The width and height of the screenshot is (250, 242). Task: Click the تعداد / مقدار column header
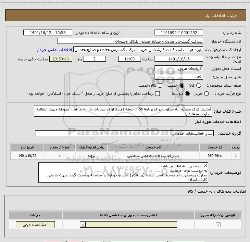tap(60, 147)
